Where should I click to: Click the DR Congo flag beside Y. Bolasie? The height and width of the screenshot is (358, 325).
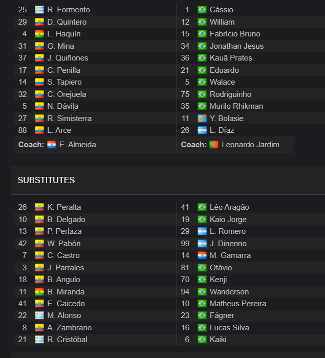(x=202, y=118)
